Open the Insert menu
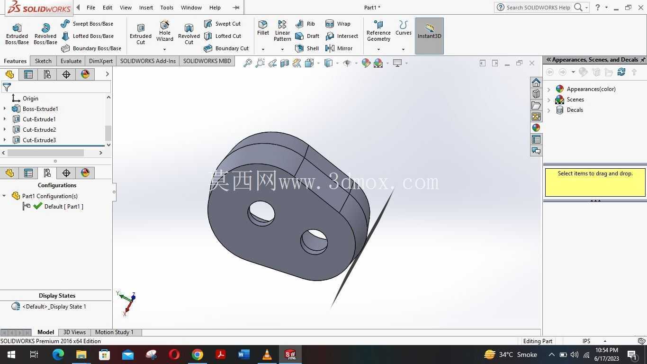This screenshot has width=647, height=364. pos(146,8)
